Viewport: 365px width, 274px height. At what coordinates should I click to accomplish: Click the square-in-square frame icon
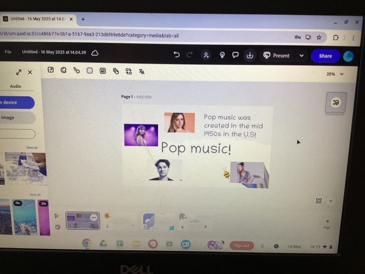pyautogui.click(x=103, y=71)
